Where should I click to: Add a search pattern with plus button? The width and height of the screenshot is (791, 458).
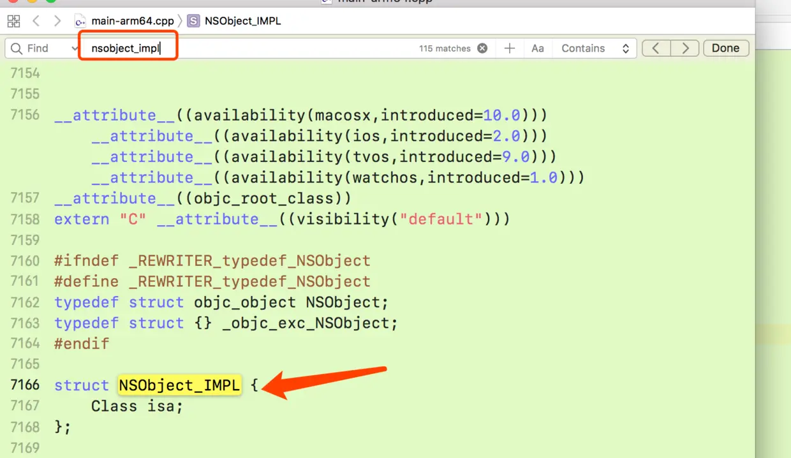[x=510, y=48]
